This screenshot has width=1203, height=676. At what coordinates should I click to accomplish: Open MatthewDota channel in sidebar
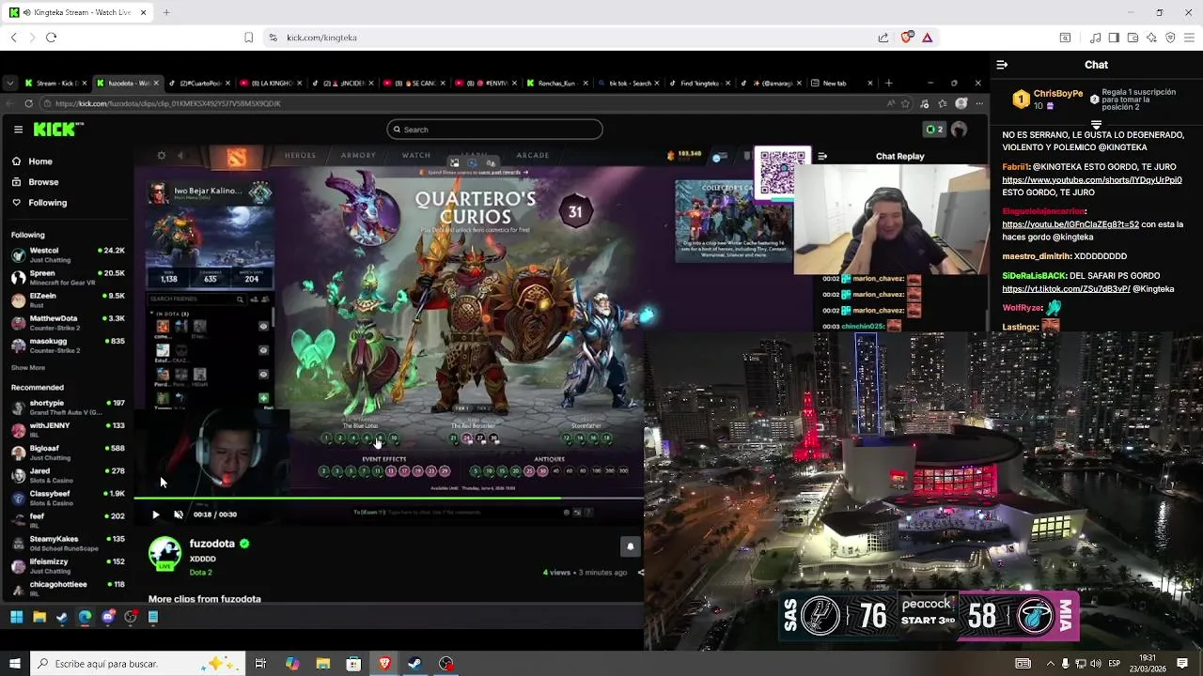pyautogui.click(x=68, y=322)
